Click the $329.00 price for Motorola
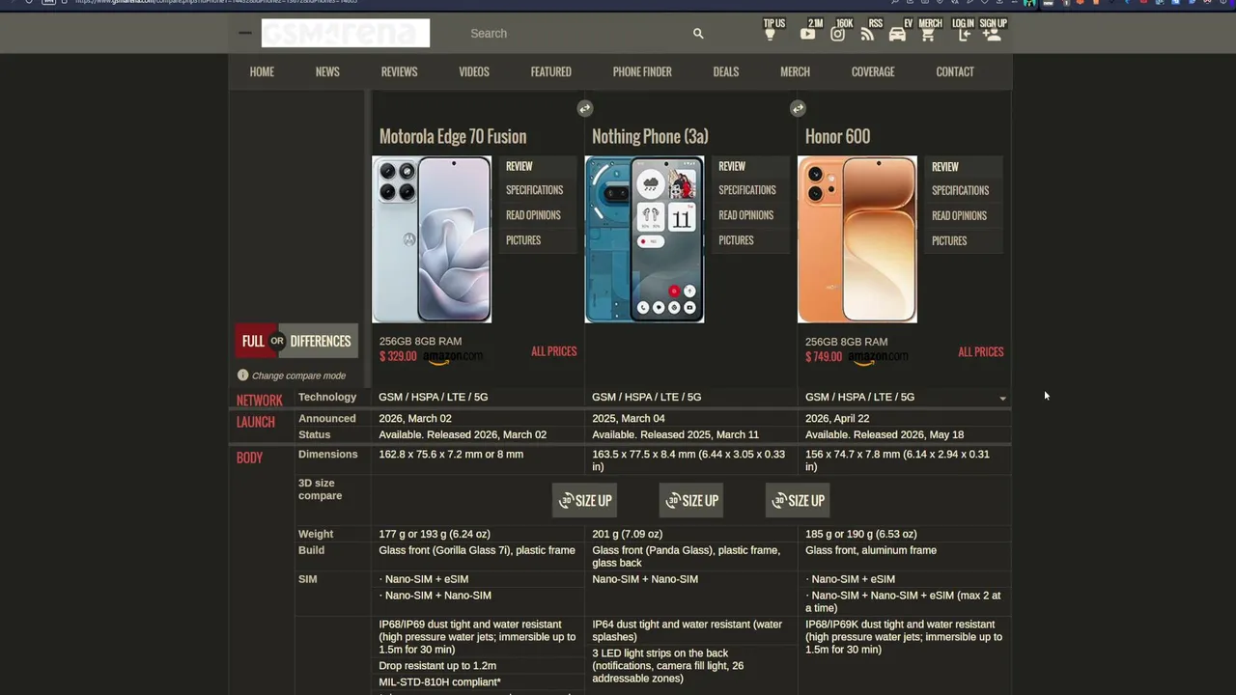Image resolution: width=1236 pixels, height=695 pixels. point(398,356)
